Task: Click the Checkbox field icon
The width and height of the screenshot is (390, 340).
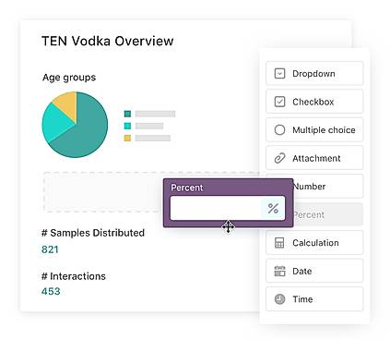Action: click(x=279, y=102)
